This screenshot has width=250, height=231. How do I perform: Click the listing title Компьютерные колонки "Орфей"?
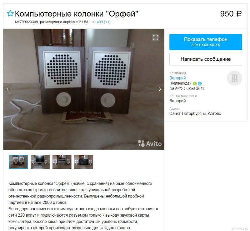pos(76,13)
